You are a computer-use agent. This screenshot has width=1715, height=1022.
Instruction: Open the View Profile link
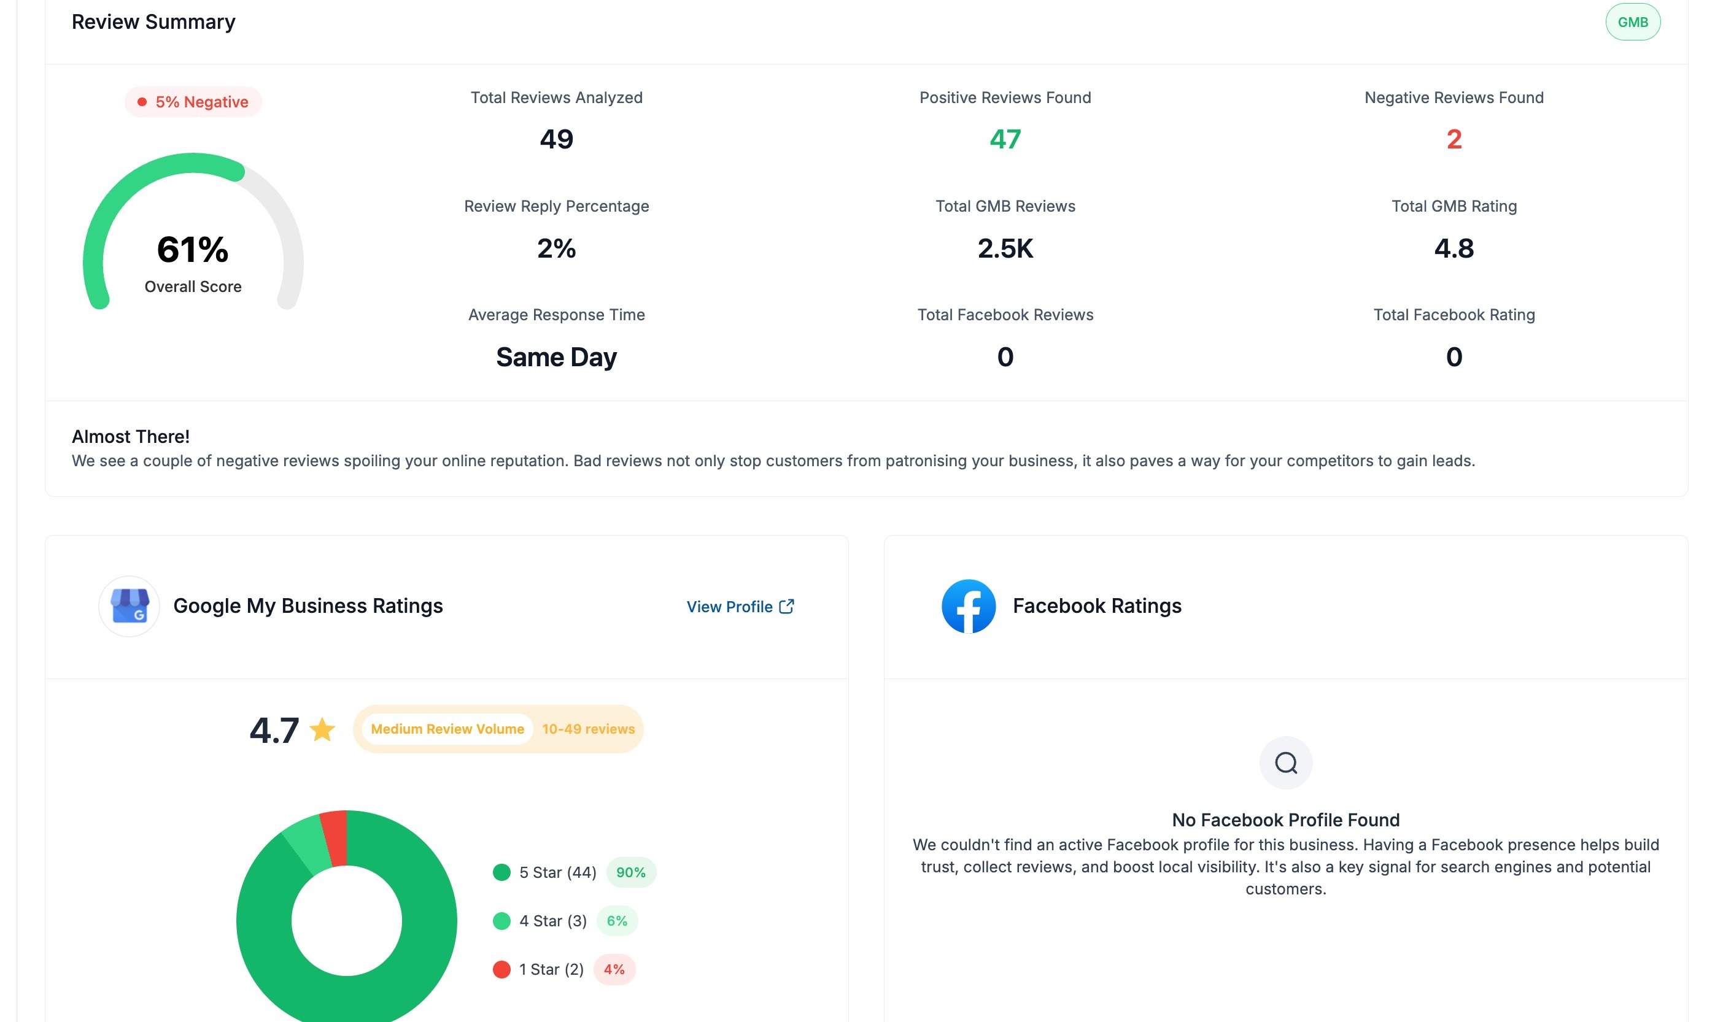tap(729, 607)
